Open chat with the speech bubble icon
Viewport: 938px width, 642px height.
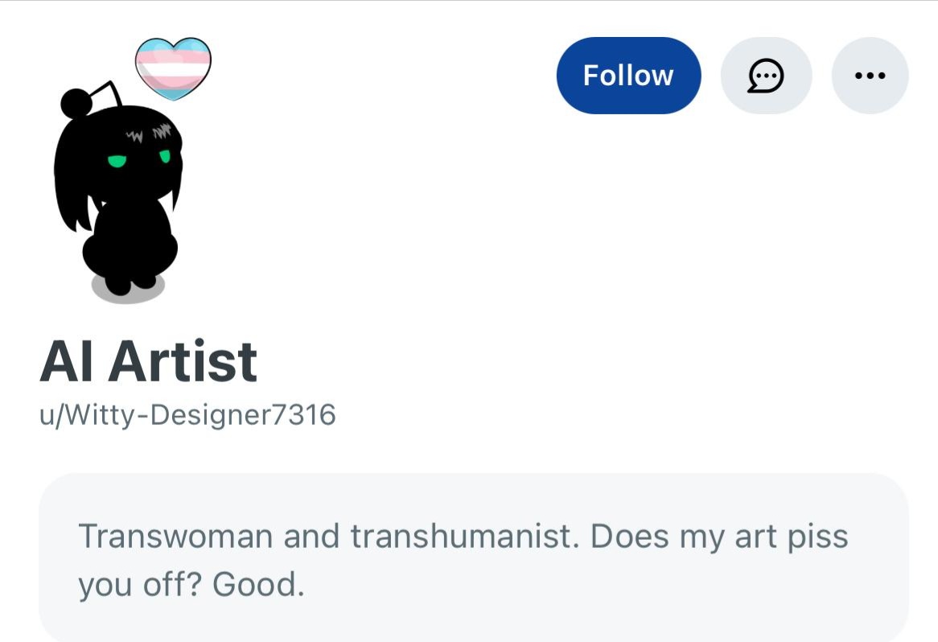click(766, 76)
